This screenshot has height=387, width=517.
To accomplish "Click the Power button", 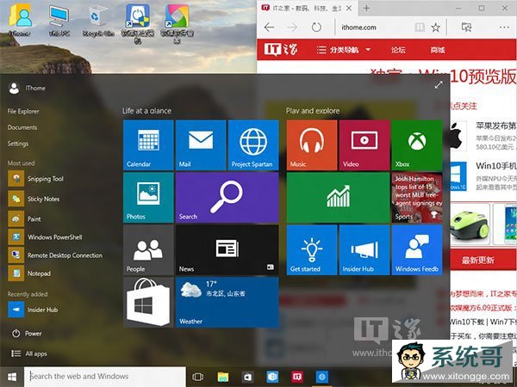I will 27,334.
